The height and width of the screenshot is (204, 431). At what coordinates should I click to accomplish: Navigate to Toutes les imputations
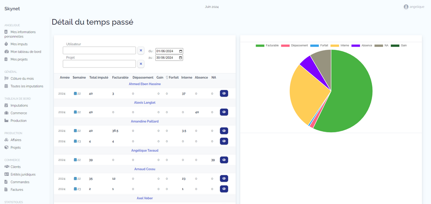click(27, 86)
